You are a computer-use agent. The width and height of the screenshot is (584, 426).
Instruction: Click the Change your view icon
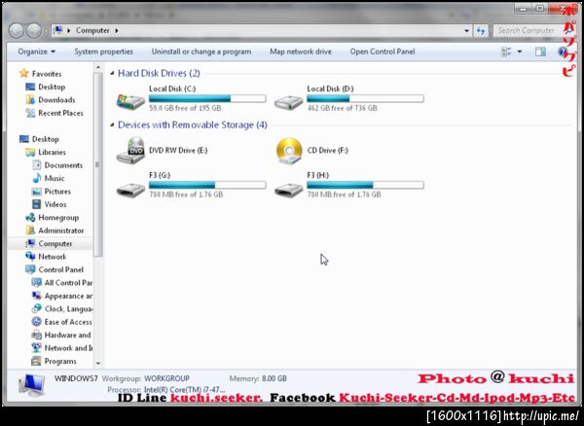pyautogui.click(x=506, y=52)
